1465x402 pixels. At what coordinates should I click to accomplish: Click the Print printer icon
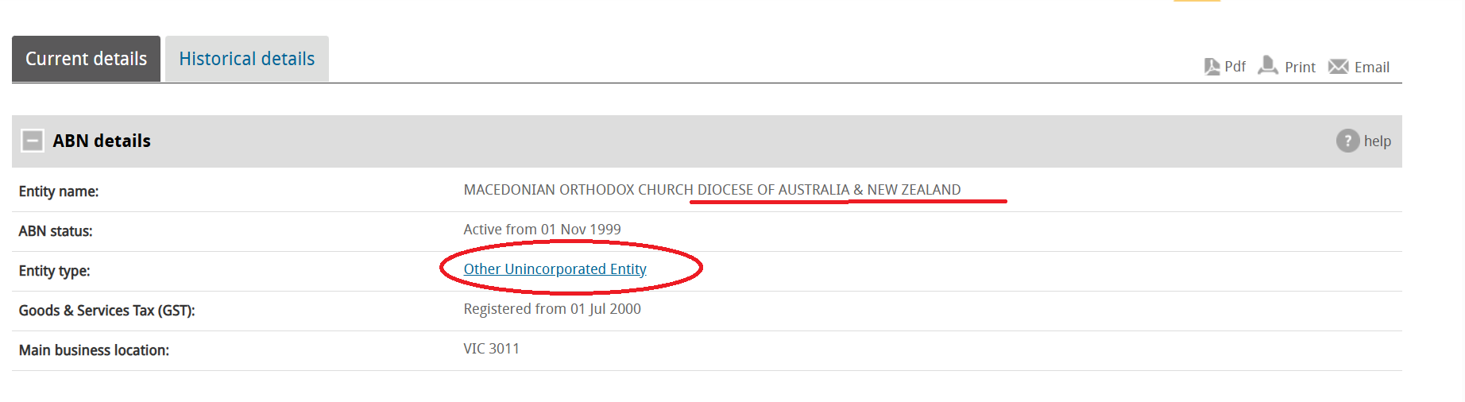1268,65
